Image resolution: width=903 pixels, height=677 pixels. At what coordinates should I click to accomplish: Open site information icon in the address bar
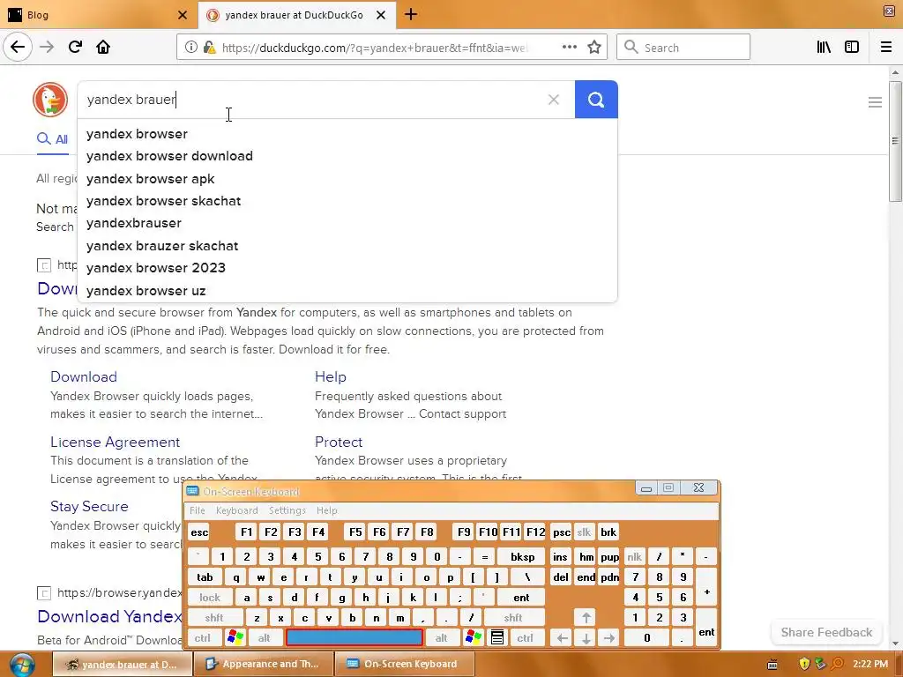click(x=190, y=48)
